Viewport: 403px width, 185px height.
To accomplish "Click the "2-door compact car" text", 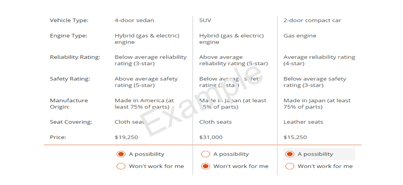I will click(x=312, y=20).
